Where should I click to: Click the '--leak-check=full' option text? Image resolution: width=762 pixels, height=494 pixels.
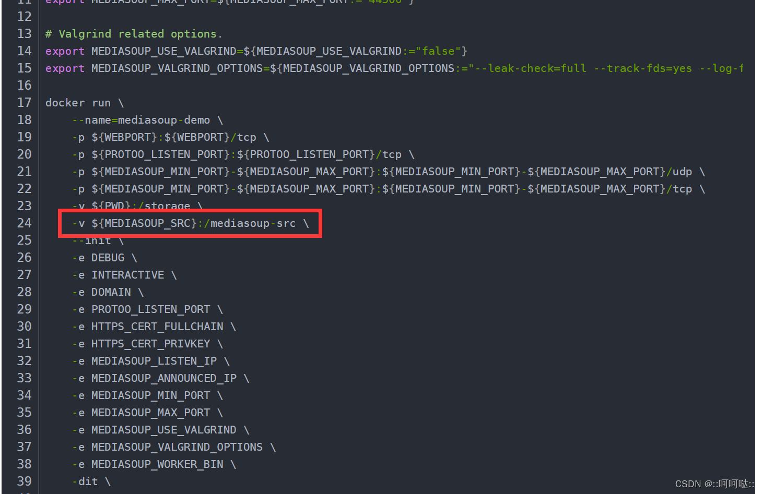531,68
